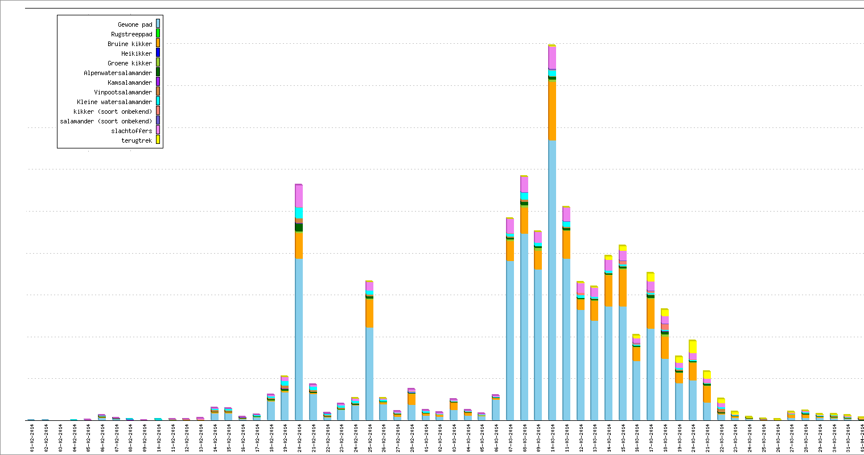Click the Gewone pad light blue legend swatch
This screenshot has height=455, width=864.
point(158,24)
